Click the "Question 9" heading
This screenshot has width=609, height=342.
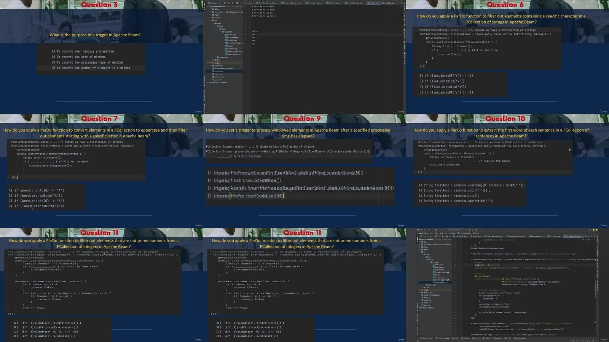302,119
